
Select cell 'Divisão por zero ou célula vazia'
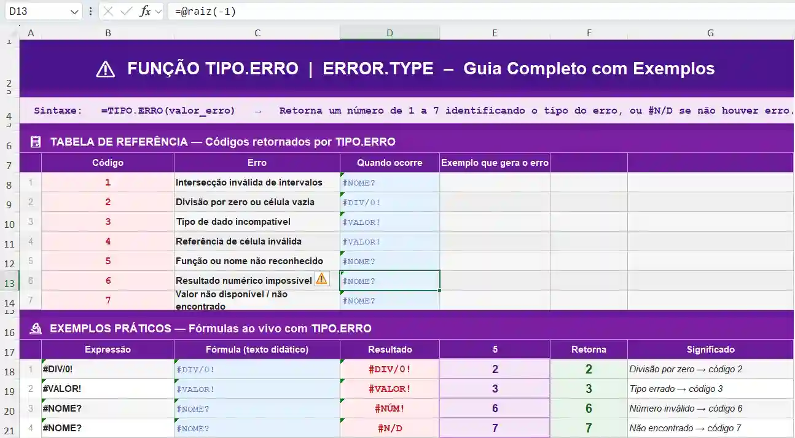(x=257, y=202)
